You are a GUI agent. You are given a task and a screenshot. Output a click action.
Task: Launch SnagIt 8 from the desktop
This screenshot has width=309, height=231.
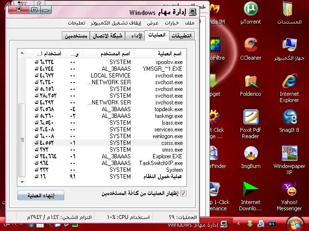pyautogui.click(x=289, y=121)
